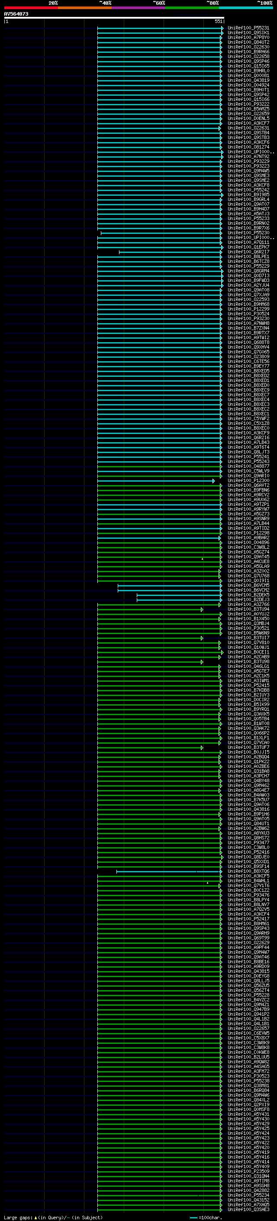Open hit UniRef100_Q84UT2
This screenshot has height=1221, width=277.
click(x=248, y=42)
